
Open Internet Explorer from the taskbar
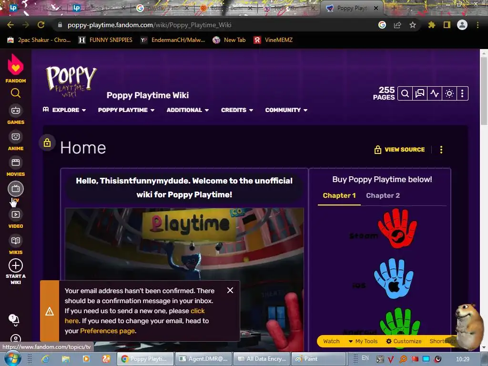pos(45,359)
